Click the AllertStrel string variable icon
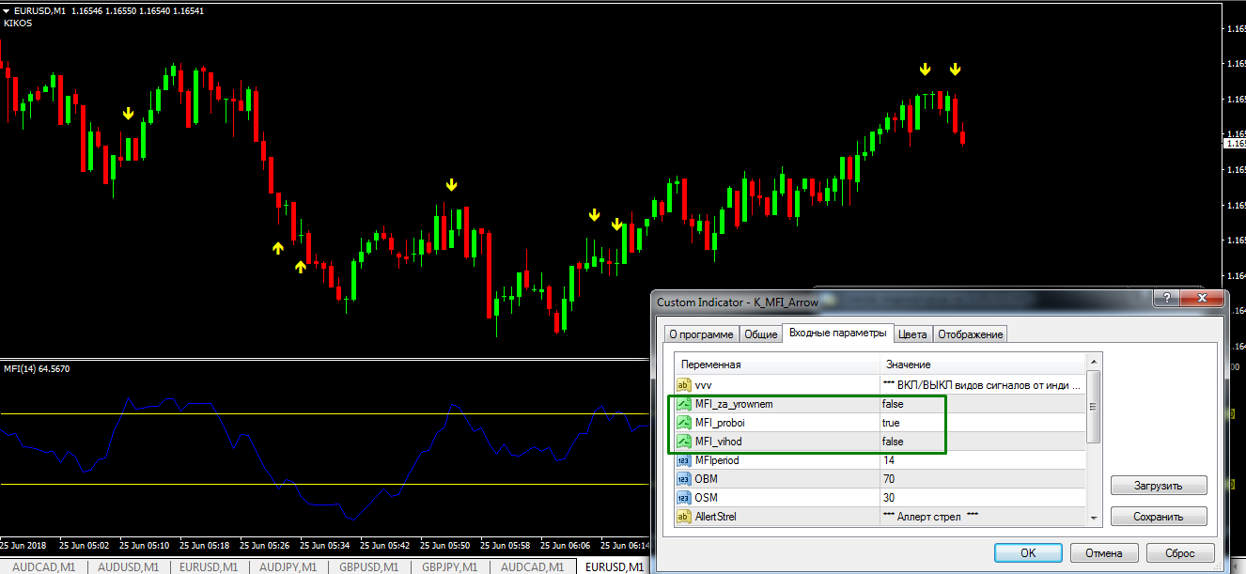Screen dimensions: 1246x574 (683, 516)
